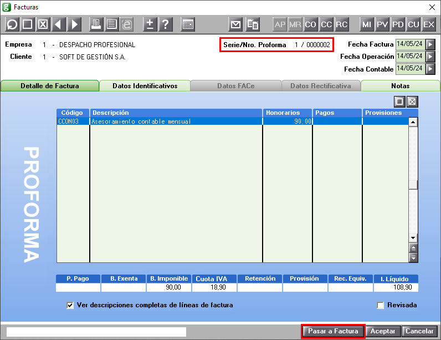Click the Cuota IVA value 18,90

pos(214,287)
